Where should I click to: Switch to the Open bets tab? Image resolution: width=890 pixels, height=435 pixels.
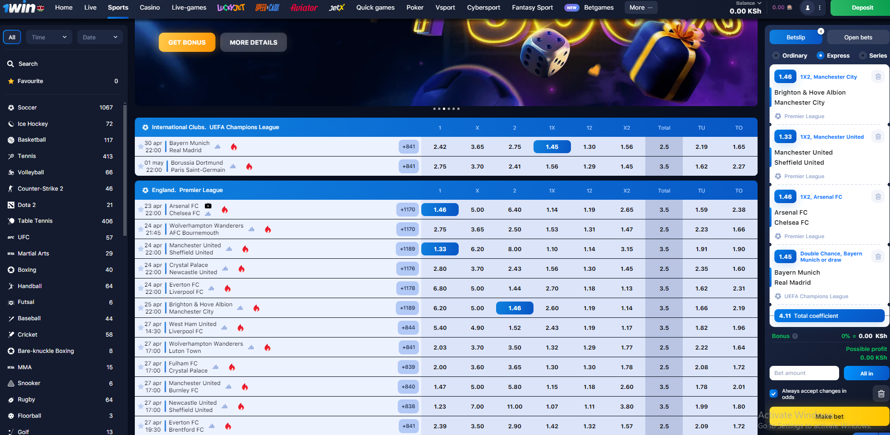click(x=858, y=37)
